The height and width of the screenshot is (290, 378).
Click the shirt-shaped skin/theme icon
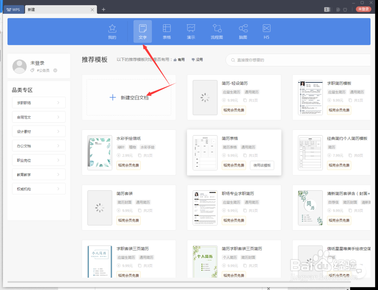(345, 9)
